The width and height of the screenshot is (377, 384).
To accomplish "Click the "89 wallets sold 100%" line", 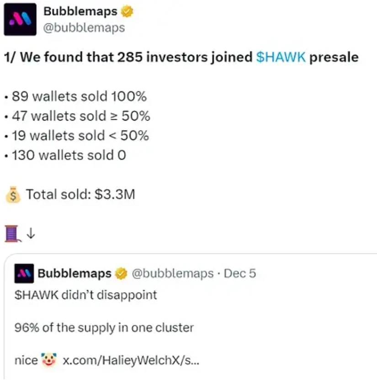I will click(77, 97).
